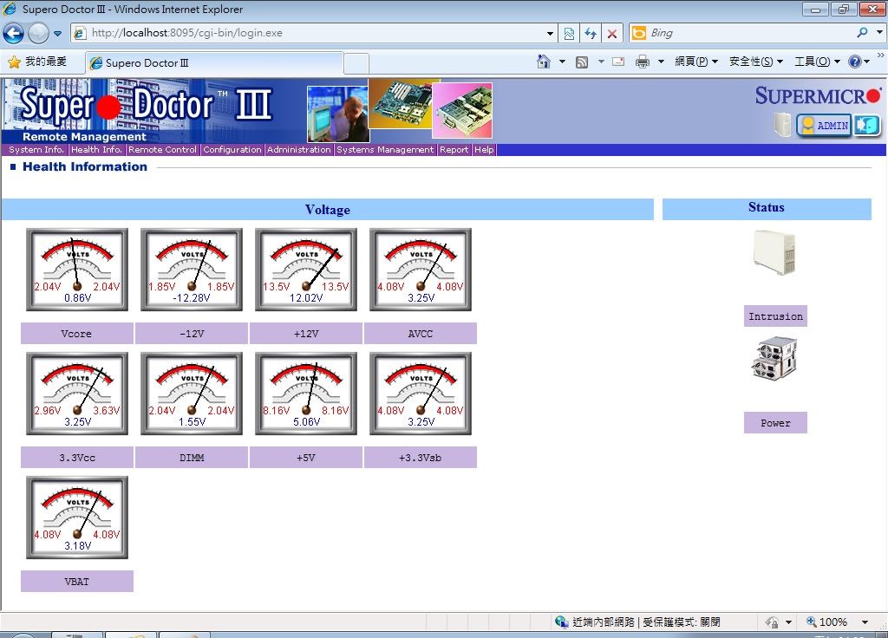Open the recent pages dropdown arrow
Image resolution: width=888 pixels, height=638 pixels.
click(58, 34)
